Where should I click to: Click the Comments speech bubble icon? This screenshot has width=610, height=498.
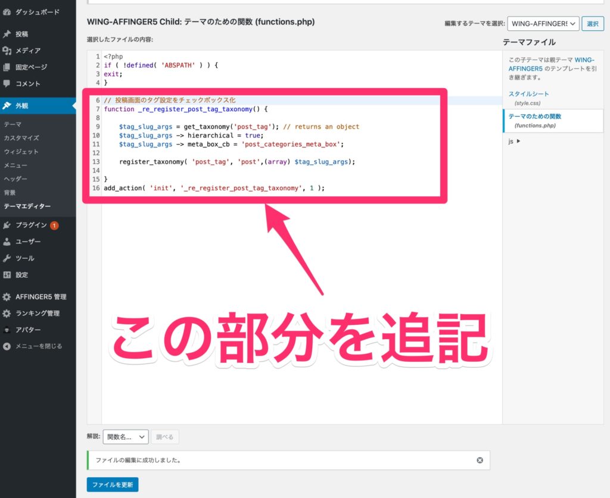pos(7,83)
